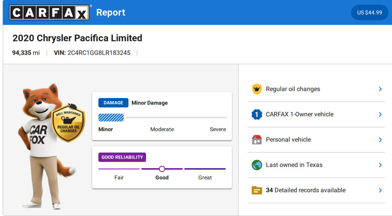Viewport: 392px width, 216px height.
Task: Click the blue DAMAGE tag
Action: [113, 103]
